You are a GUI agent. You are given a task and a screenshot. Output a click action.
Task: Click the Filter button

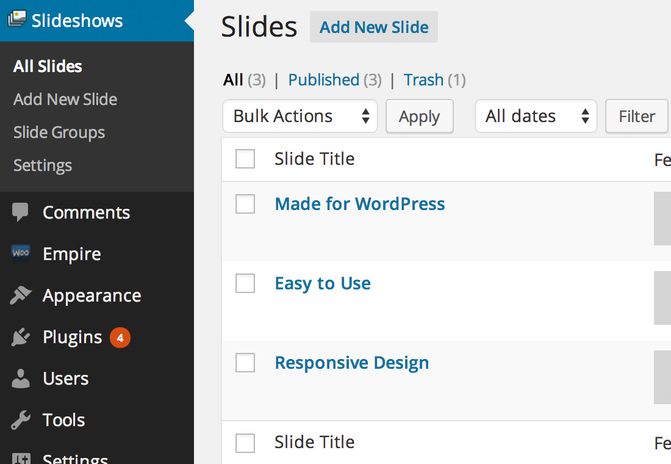point(636,116)
